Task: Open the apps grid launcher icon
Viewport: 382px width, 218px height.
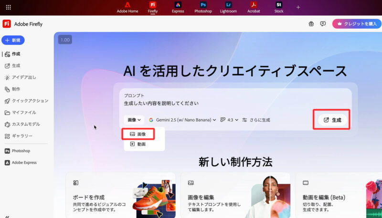Action: [8, 7]
